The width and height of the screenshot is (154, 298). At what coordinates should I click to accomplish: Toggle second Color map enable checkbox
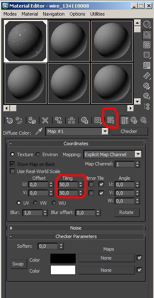tap(139, 270)
